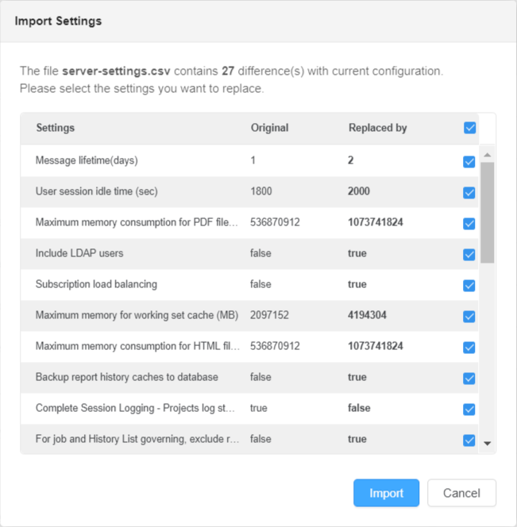
Task: Click the Replaced by column header
Action: point(377,128)
